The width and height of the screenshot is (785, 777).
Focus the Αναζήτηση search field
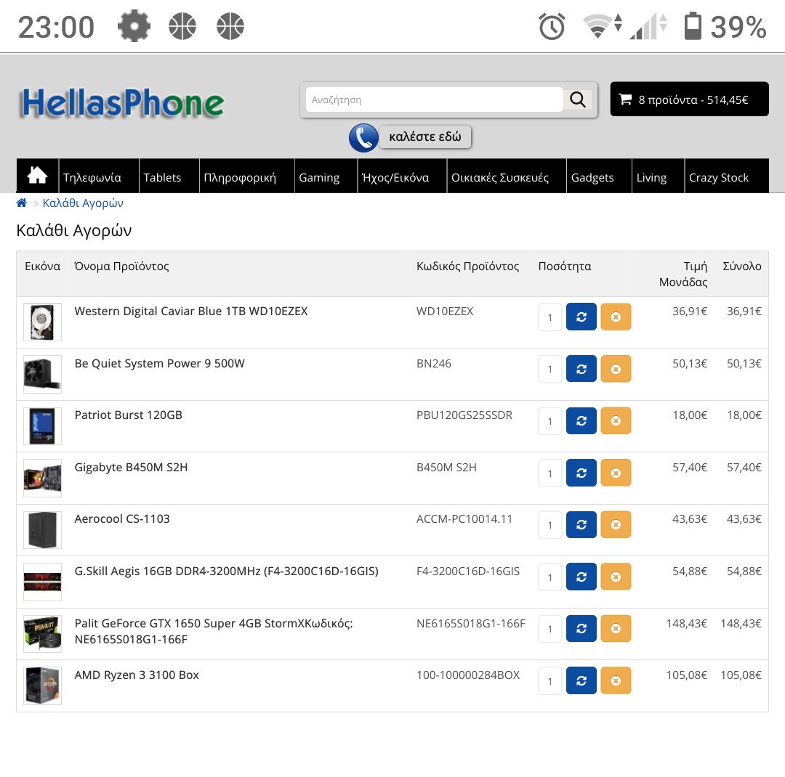tap(434, 99)
